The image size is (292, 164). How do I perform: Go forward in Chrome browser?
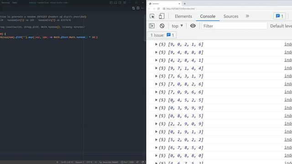pyautogui.click(x=154, y=9)
